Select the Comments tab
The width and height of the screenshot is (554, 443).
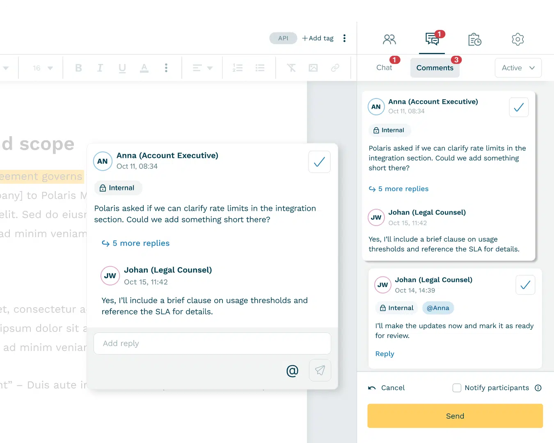[435, 68]
